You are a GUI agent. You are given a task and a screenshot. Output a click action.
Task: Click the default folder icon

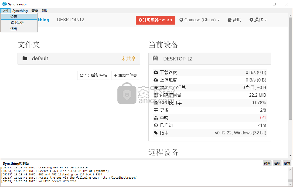coord(25,59)
